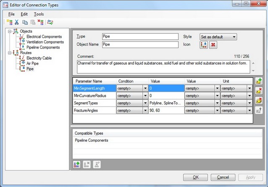Collapse the Objects tree node
Image resolution: width=268 pixels, height=187 pixels.
(10, 31)
